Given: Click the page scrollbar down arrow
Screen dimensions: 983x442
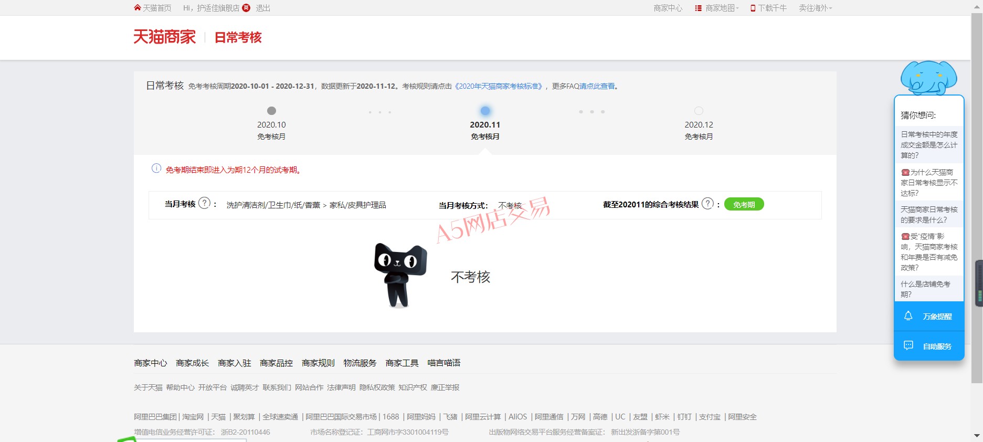Looking at the screenshot, I should coord(977,436).
